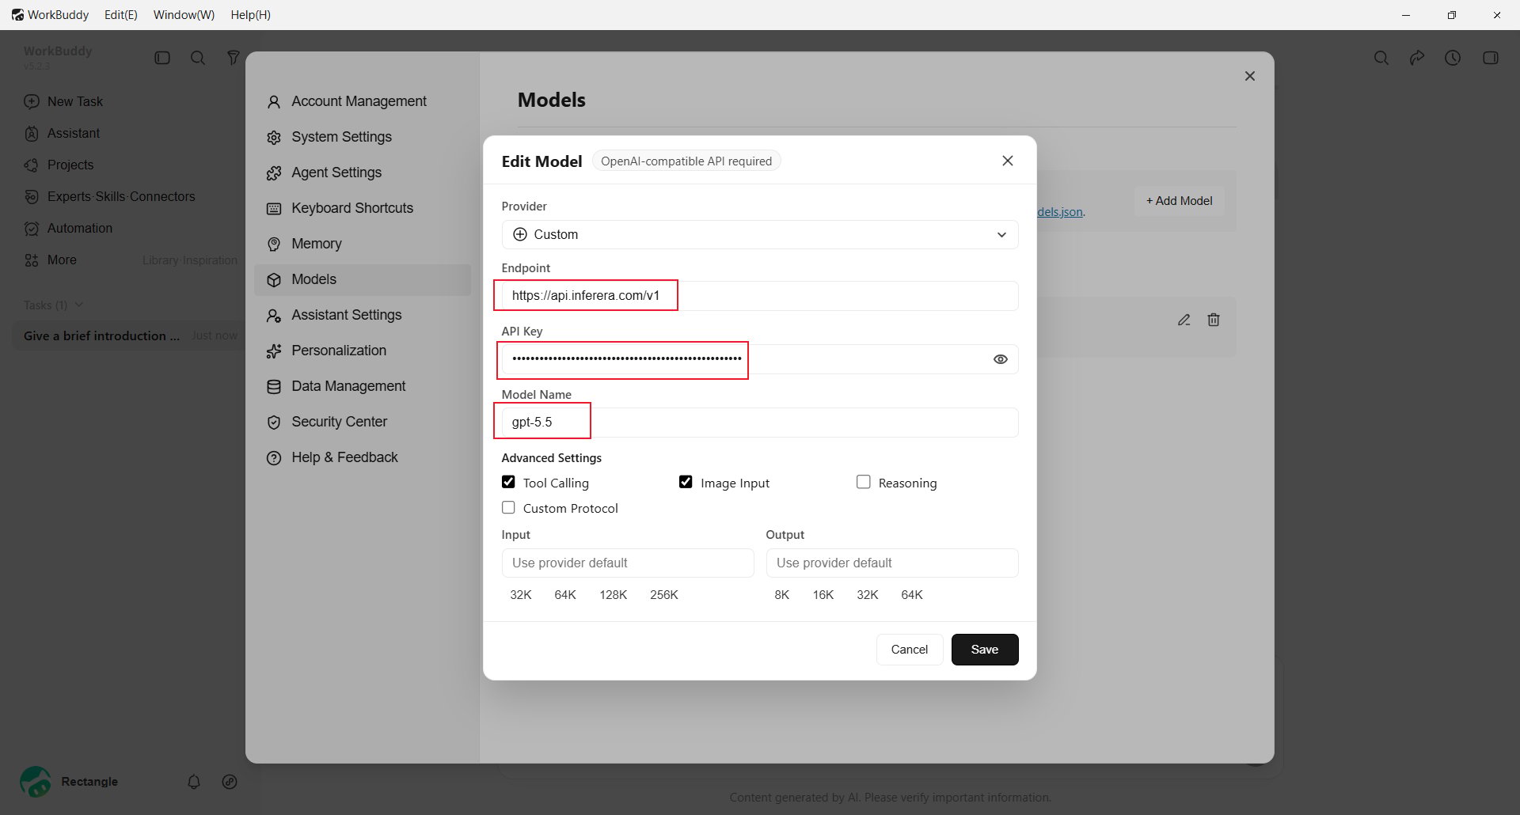This screenshot has height=815, width=1520.
Task: Delete the model with the trash icon
Action: tap(1214, 320)
